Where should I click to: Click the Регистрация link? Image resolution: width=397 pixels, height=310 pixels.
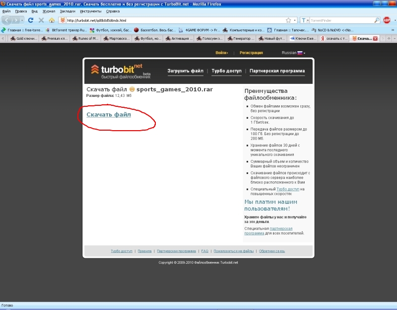[x=251, y=53]
